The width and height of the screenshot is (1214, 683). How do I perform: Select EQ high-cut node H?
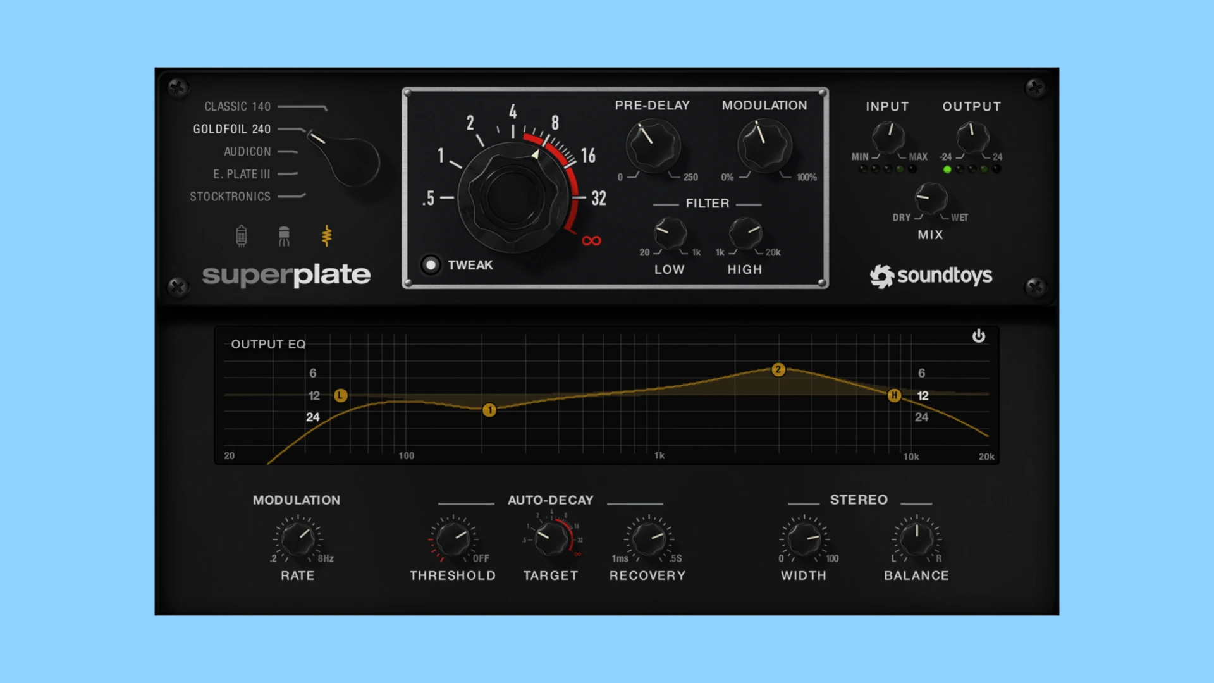(894, 396)
